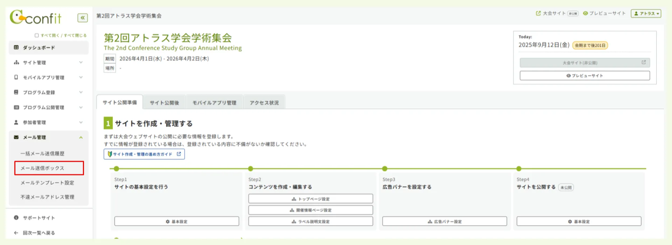672x245 pixels.
Task: Click the ダッシュボード menu label
Action: pos(39,48)
